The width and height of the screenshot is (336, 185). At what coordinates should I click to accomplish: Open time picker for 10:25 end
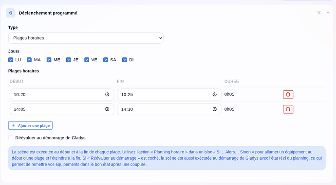214,94
